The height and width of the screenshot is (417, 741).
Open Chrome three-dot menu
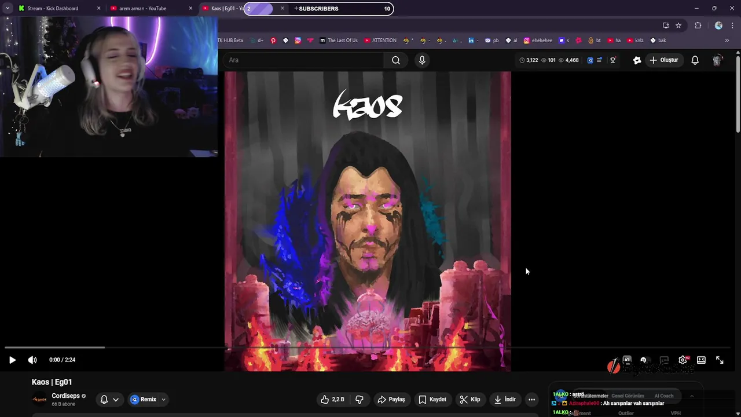(733, 25)
